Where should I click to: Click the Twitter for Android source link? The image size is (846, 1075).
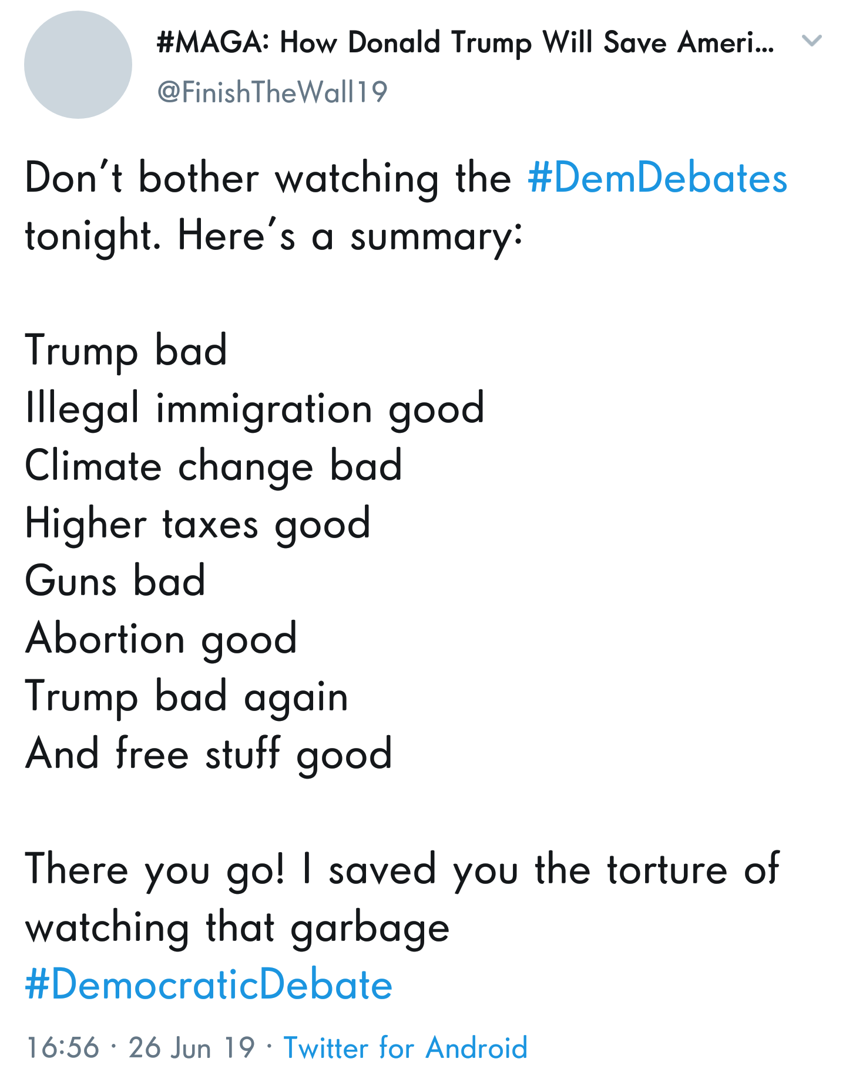click(405, 1047)
